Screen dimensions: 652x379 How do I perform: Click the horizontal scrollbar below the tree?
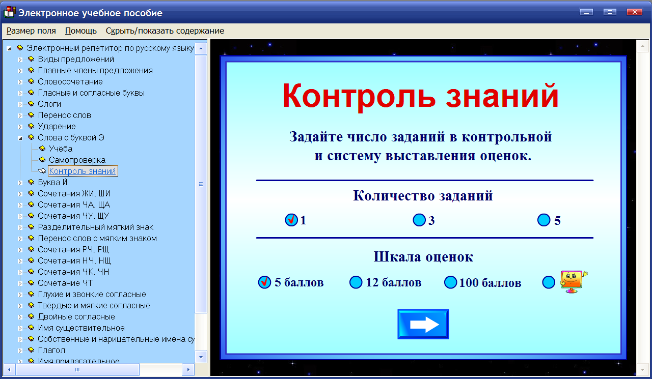pos(76,370)
